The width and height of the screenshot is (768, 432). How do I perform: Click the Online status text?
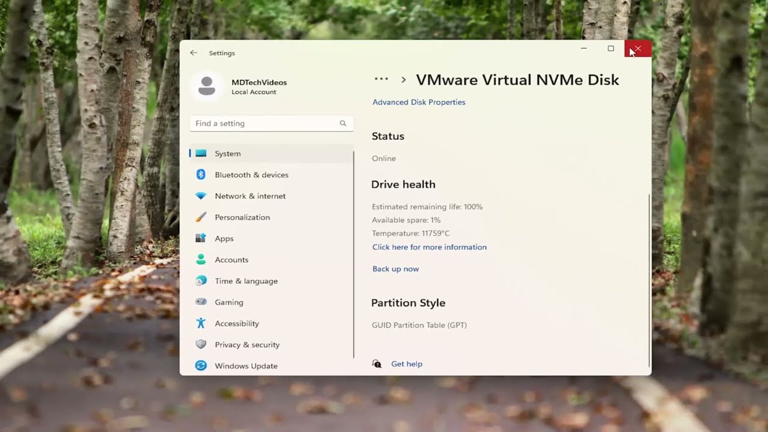point(384,158)
